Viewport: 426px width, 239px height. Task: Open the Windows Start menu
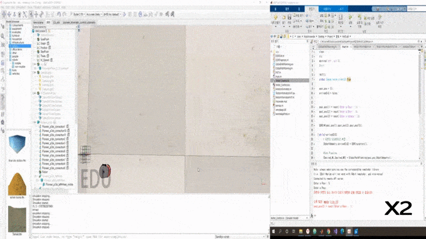(274, 231)
